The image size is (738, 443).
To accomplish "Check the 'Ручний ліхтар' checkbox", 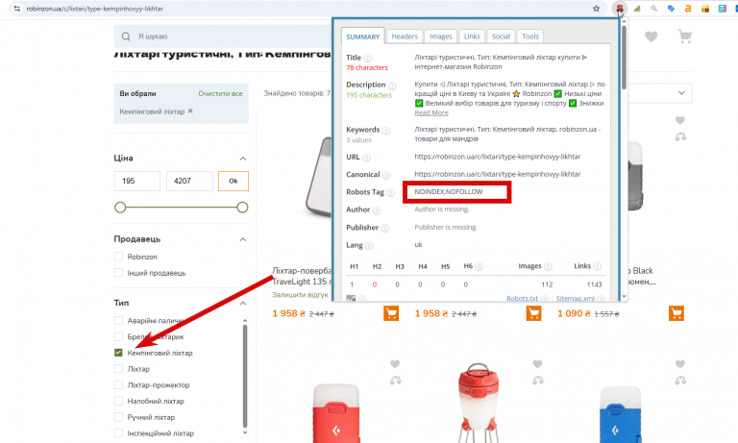I will point(118,417).
